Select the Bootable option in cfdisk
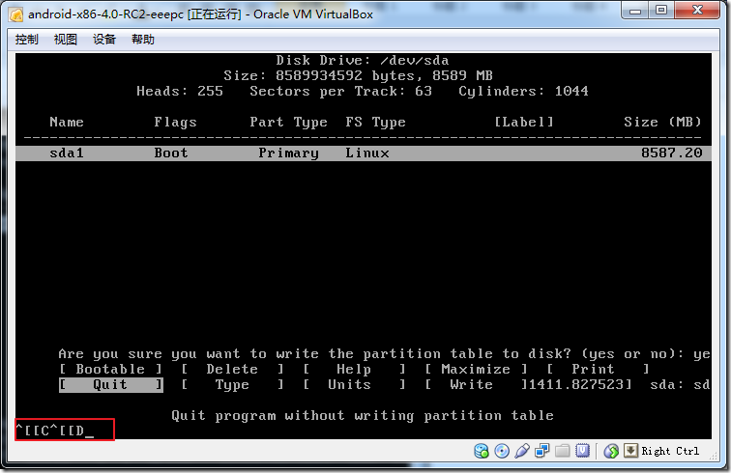Image resolution: width=731 pixels, height=473 pixels. 110,369
